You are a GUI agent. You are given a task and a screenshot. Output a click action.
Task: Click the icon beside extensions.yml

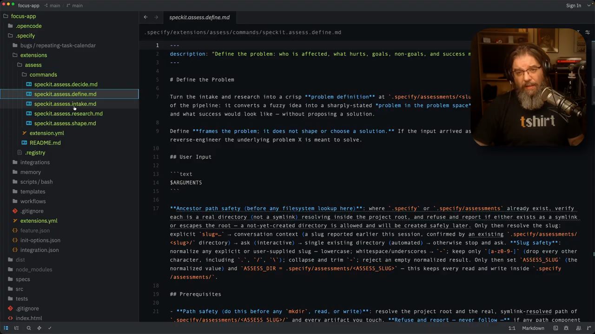[x=15, y=221]
